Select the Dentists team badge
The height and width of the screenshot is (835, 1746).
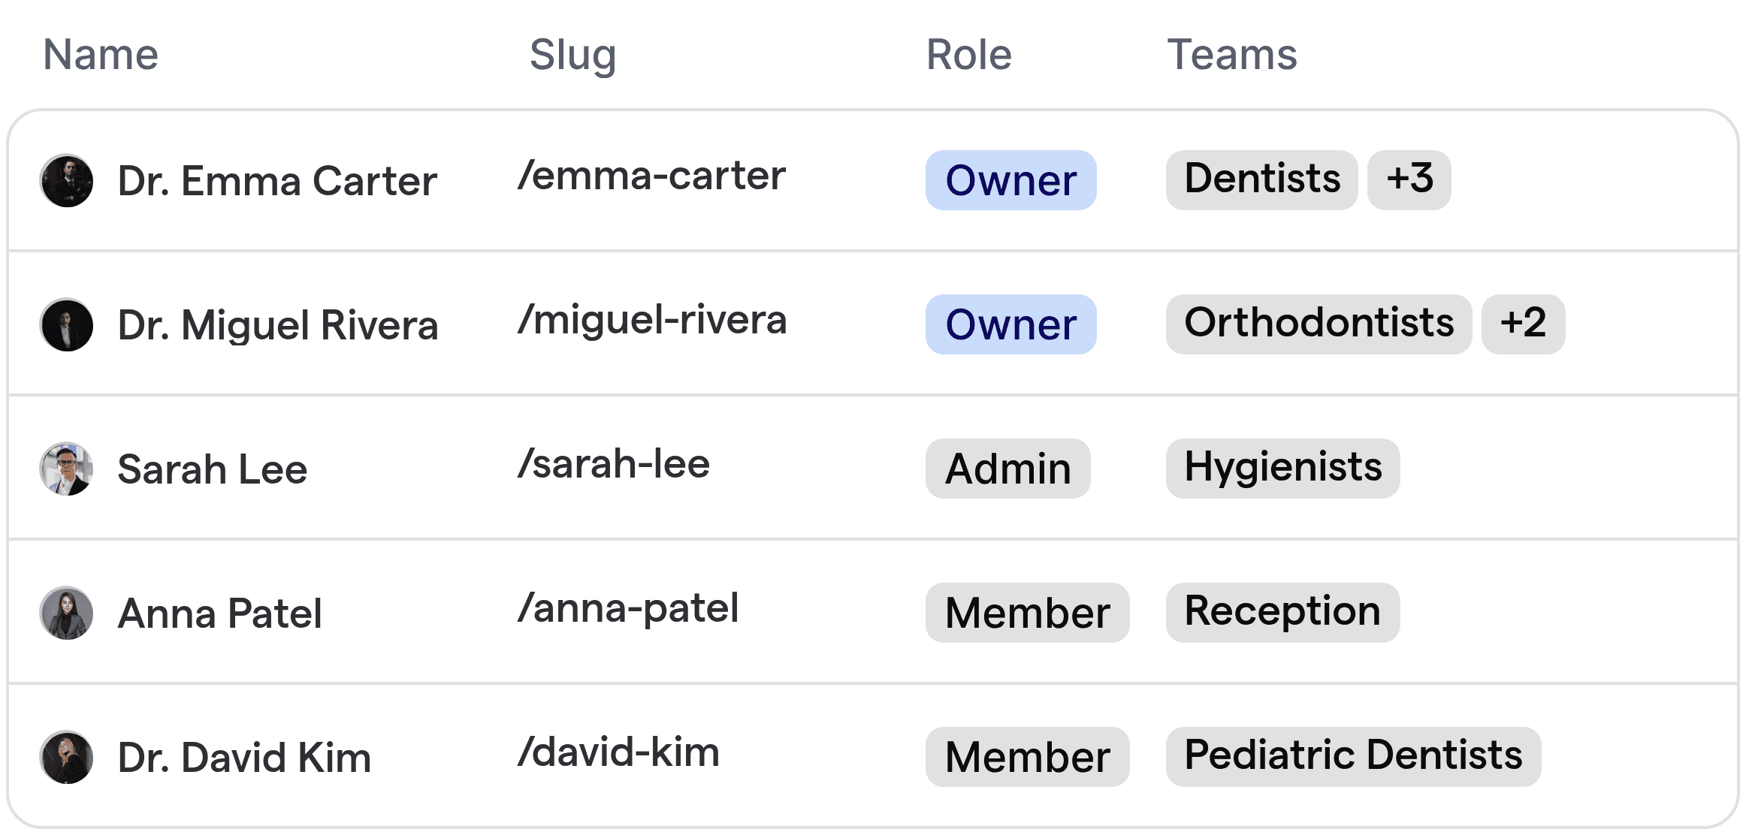click(1261, 179)
